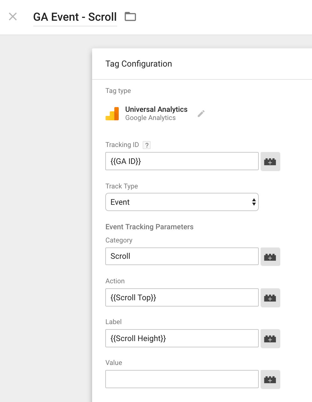Open the folder icon next to tag name

point(130,16)
